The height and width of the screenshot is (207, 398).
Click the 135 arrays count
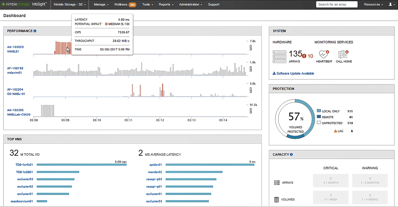click(x=295, y=54)
